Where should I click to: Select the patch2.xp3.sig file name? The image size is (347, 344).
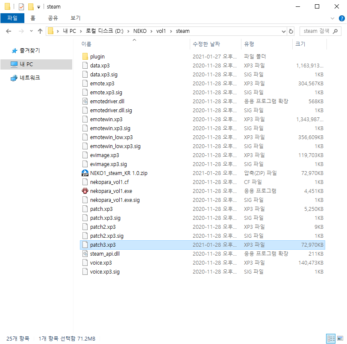(x=107, y=236)
